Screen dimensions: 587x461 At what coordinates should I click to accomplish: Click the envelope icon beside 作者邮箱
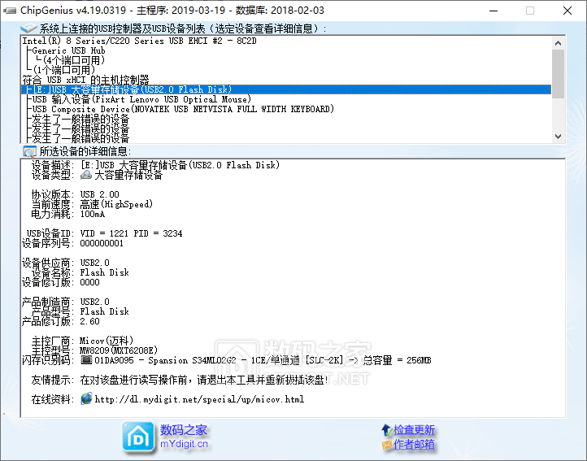pyautogui.click(x=387, y=445)
